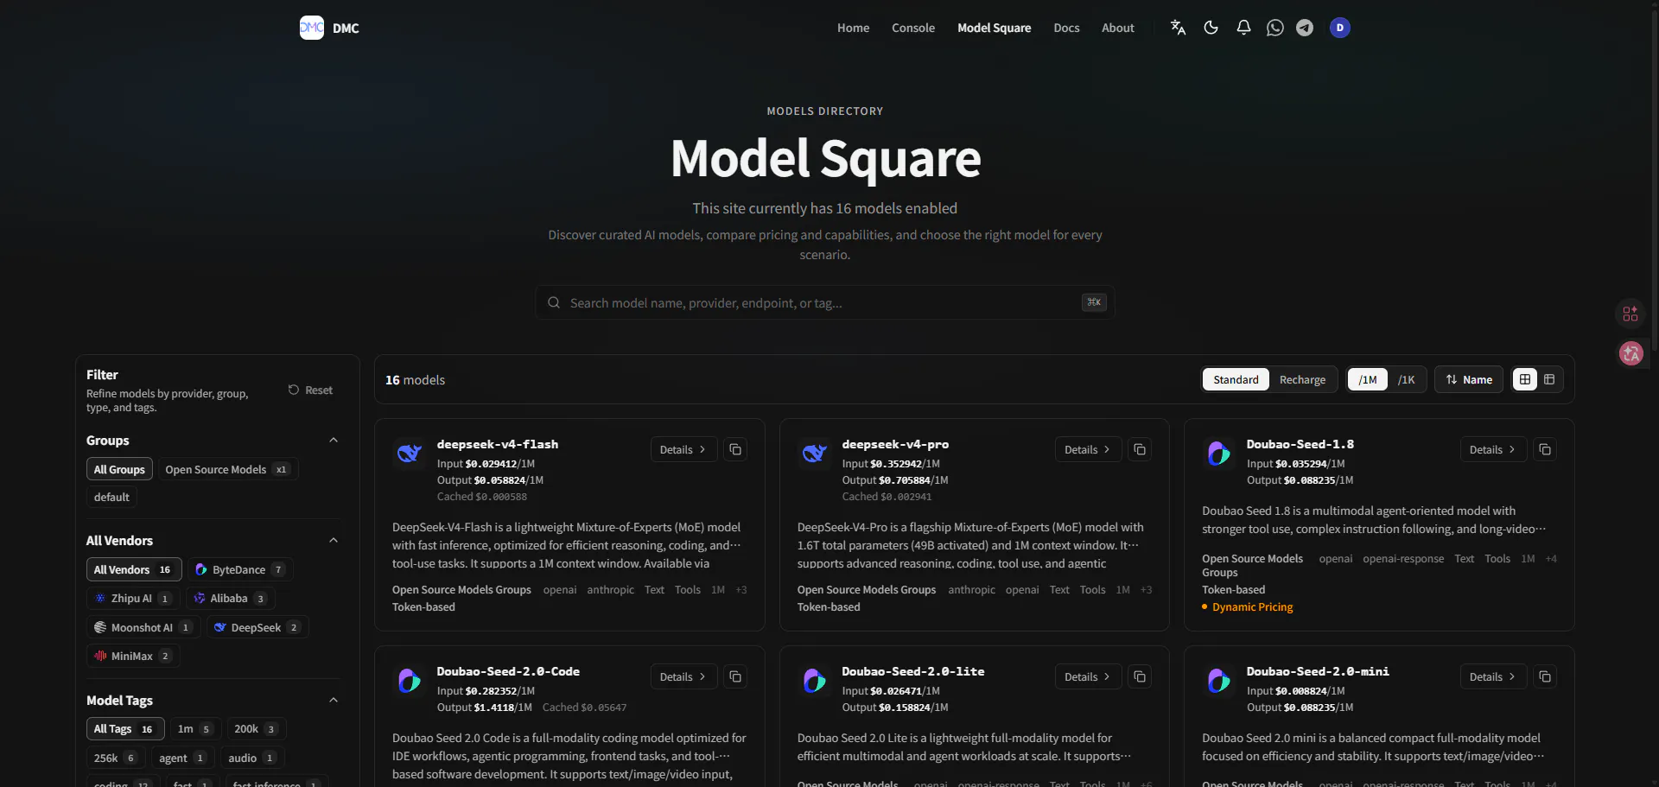The width and height of the screenshot is (1659, 787).
Task: Open notifications bell icon
Action: pos(1243,28)
